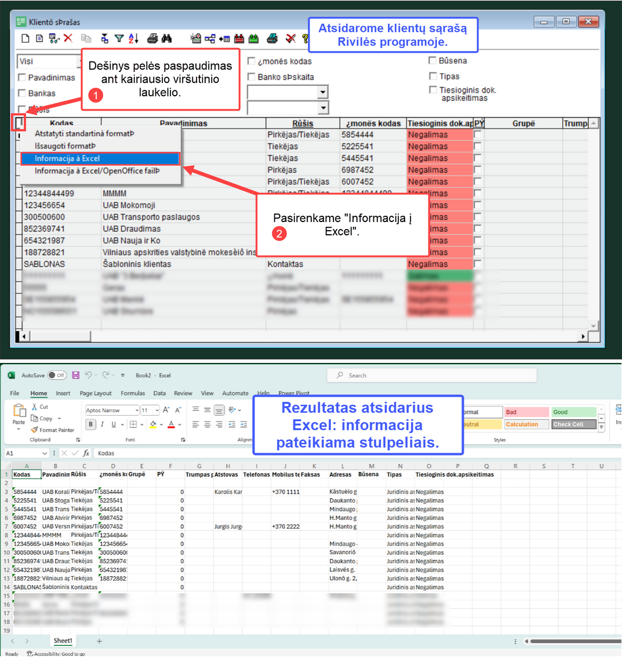Click the arrow-to-table import icon in Rivilė toolbar
This screenshot has height=658, width=622.
click(x=224, y=39)
